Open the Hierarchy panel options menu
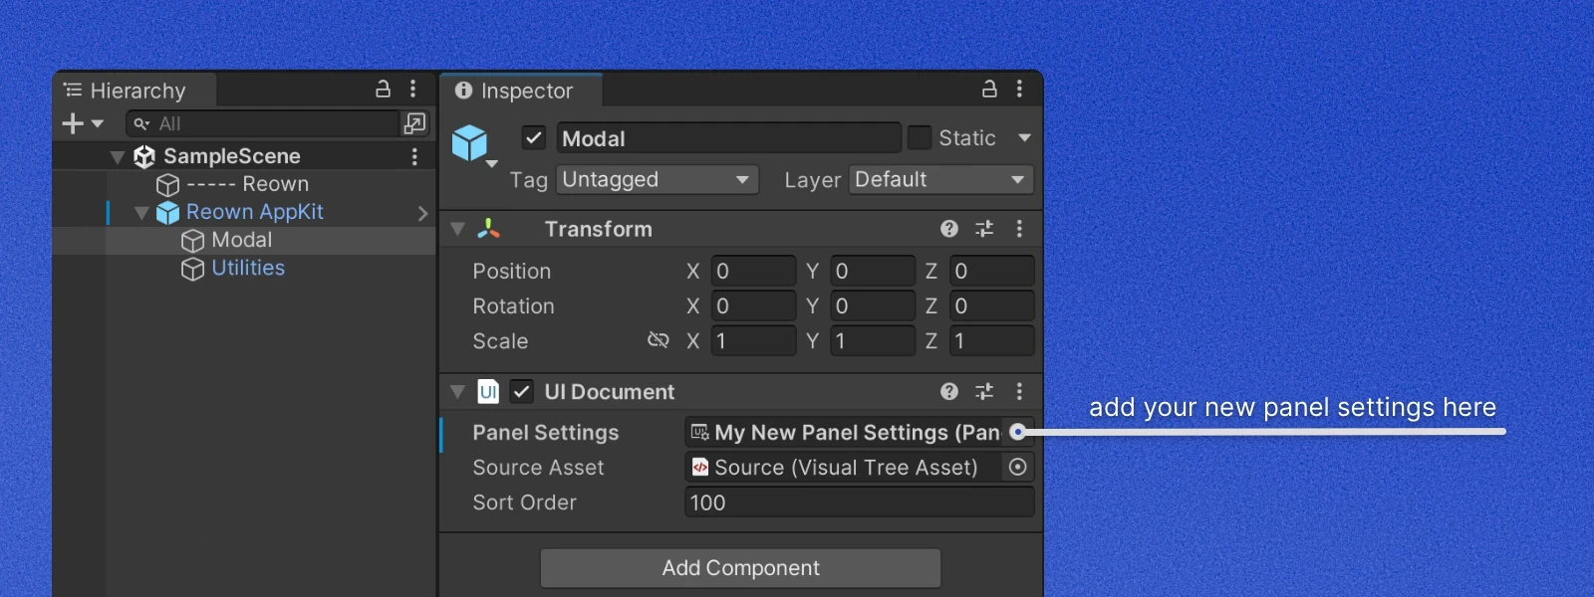This screenshot has height=597, width=1594. point(413,90)
